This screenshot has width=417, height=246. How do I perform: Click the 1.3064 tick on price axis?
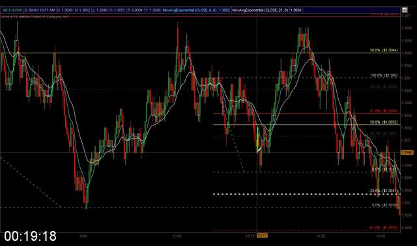tap(407, 53)
